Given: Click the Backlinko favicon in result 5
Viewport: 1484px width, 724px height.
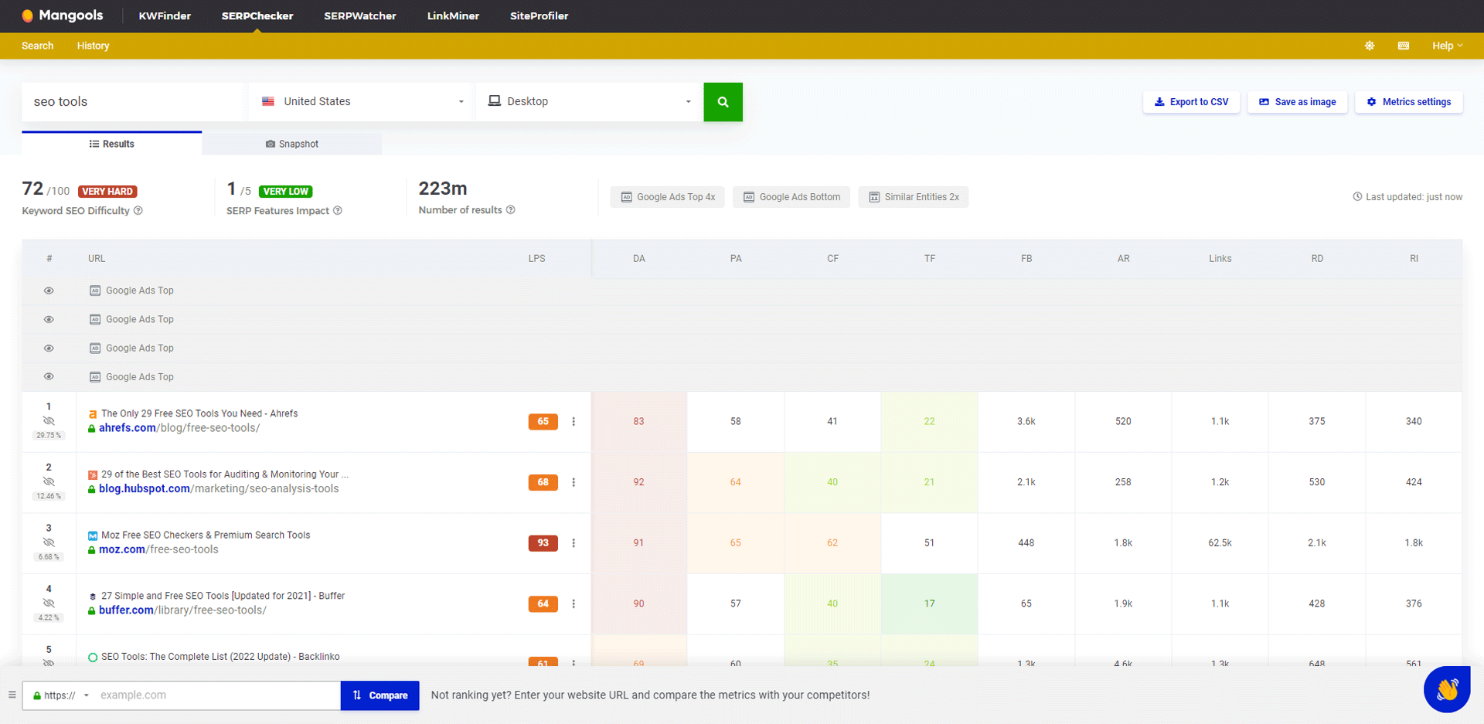Looking at the screenshot, I should (x=93, y=658).
